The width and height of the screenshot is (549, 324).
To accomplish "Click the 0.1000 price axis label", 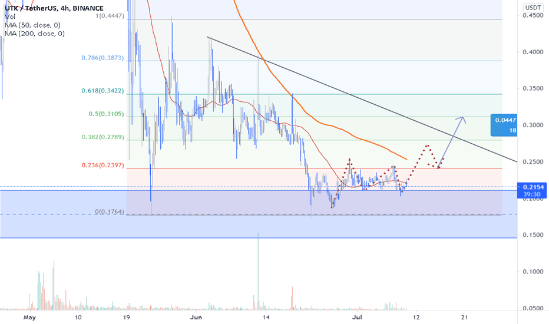I will (x=533, y=272).
